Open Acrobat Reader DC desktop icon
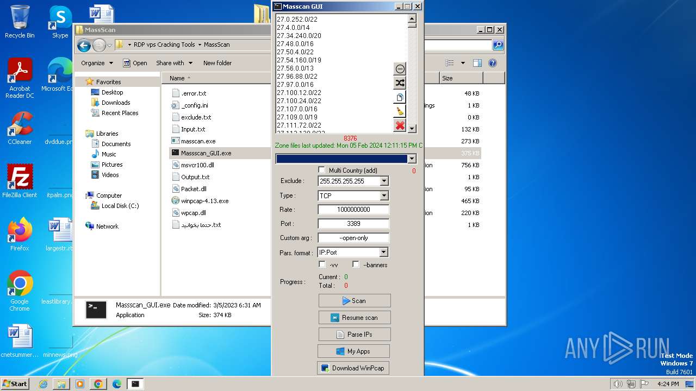 (x=20, y=79)
